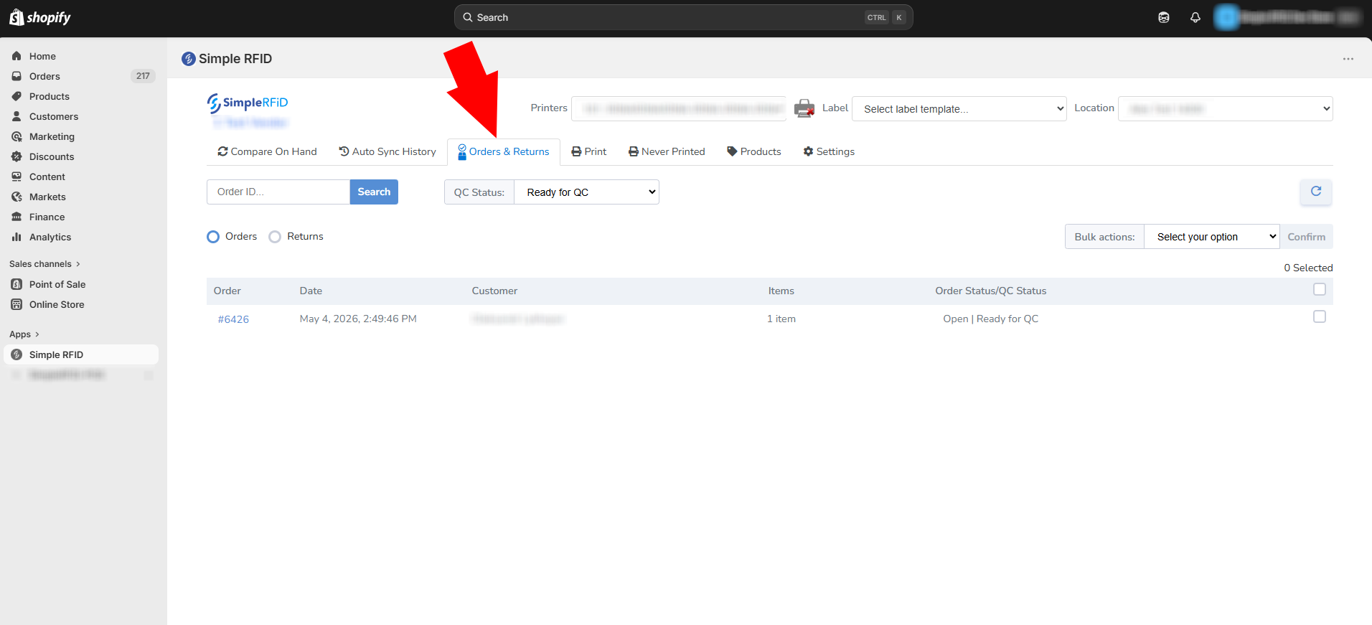Select the Orders radio button
The width and height of the screenshot is (1372, 625).
(x=213, y=237)
